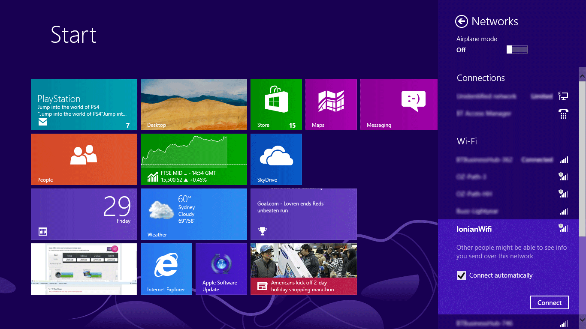
Task: Click the telephone dial-up connection icon
Action: point(563,114)
